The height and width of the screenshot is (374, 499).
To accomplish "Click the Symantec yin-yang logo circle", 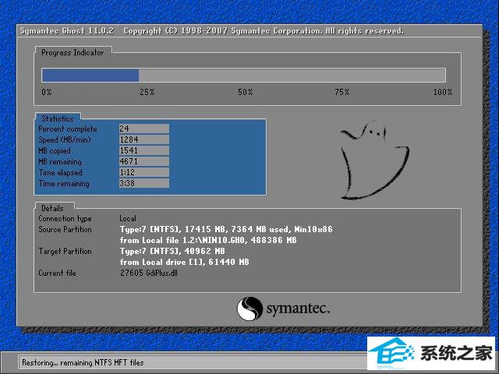I will pyautogui.click(x=249, y=308).
